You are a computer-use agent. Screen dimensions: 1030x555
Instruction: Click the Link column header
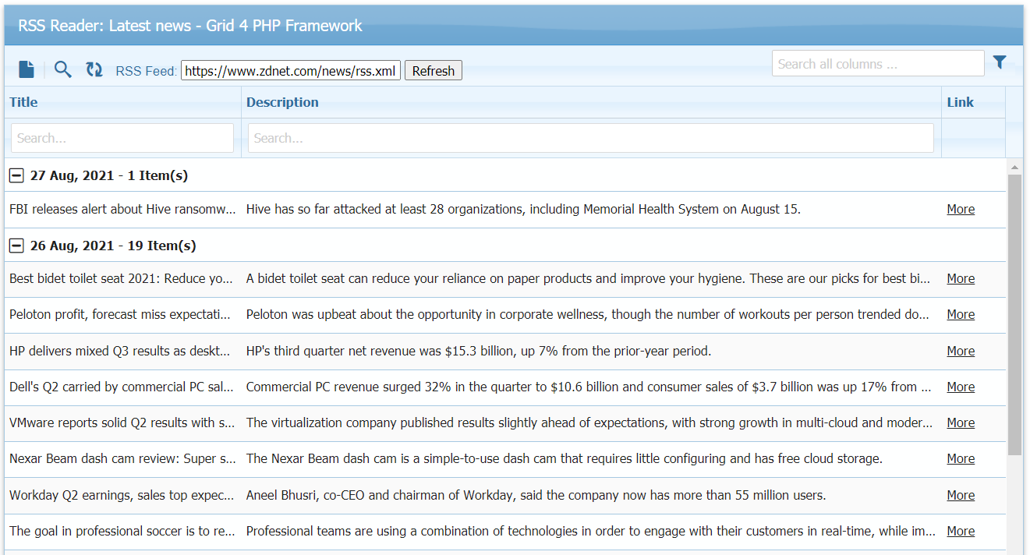[960, 102]
